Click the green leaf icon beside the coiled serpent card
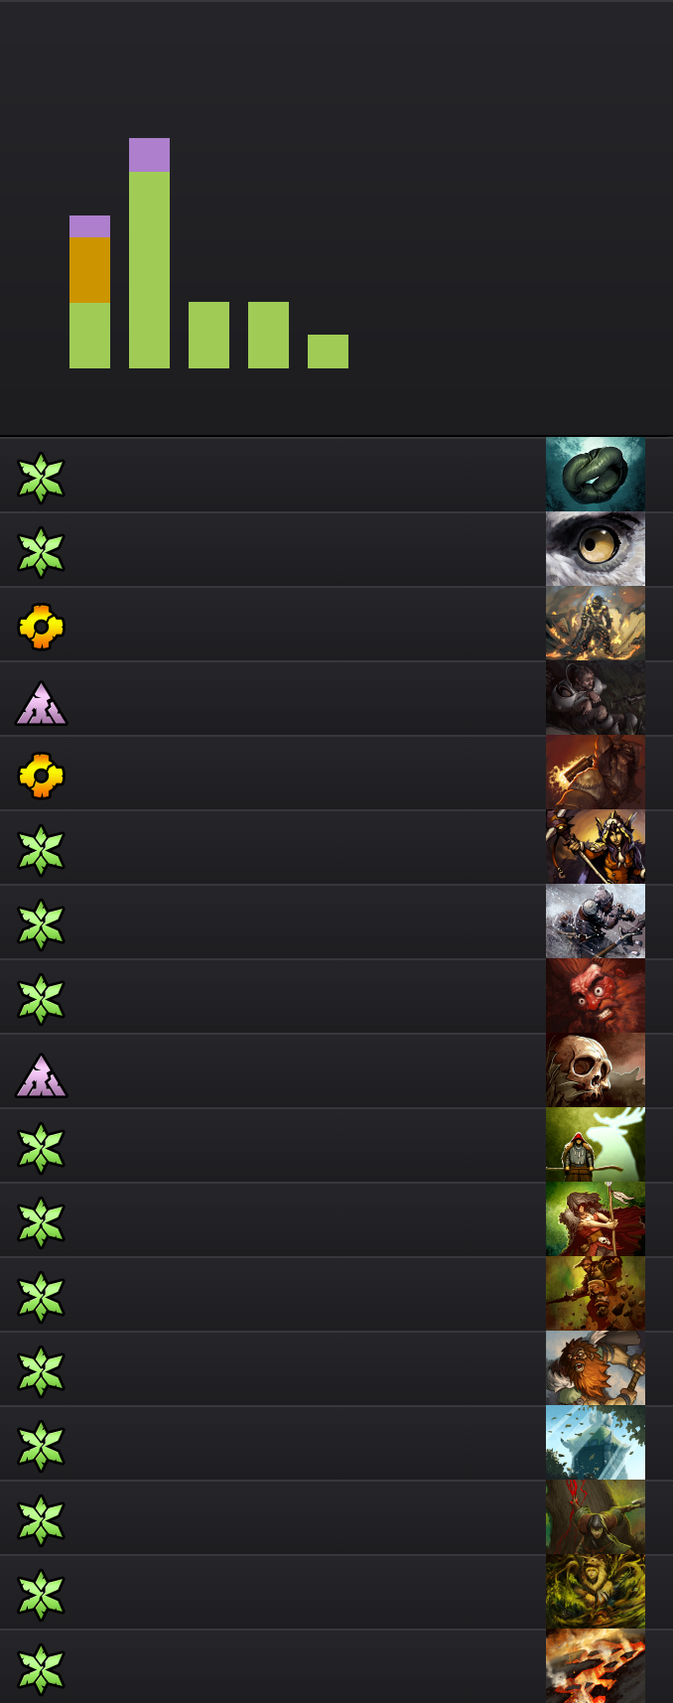 (41, 478)
